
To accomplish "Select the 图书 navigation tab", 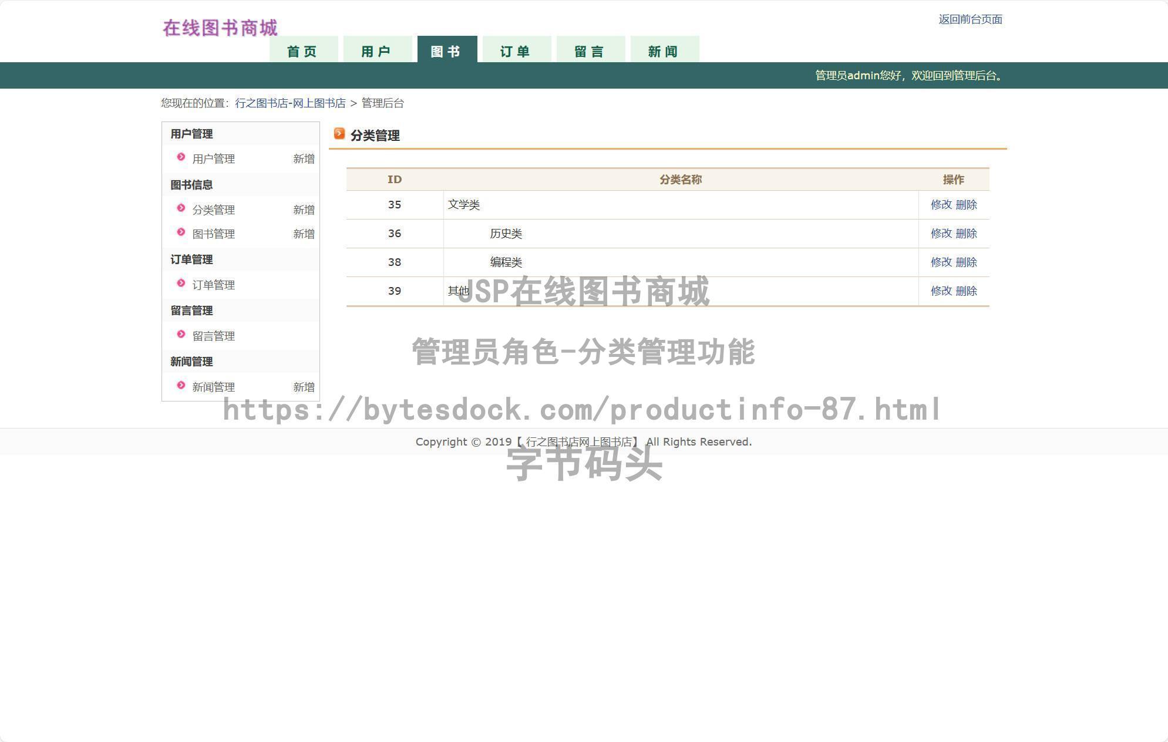I will [447, 49].
